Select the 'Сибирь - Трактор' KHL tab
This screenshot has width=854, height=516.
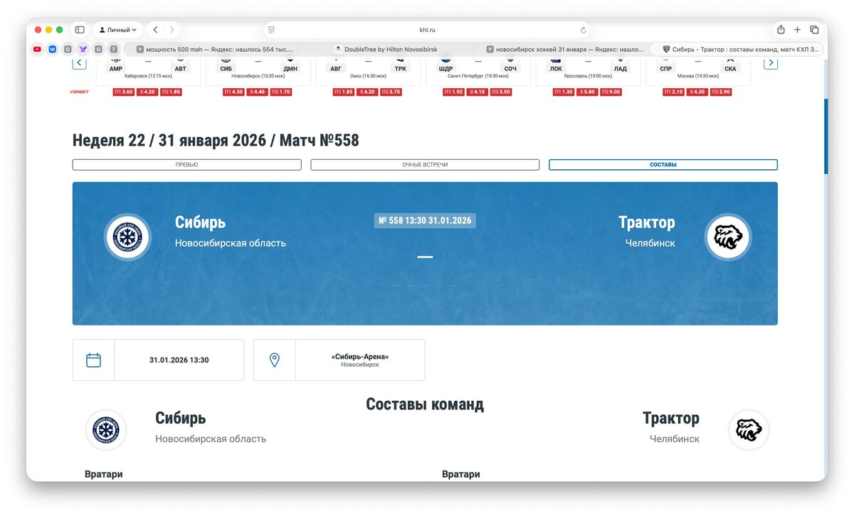click(x=737, y=49)
